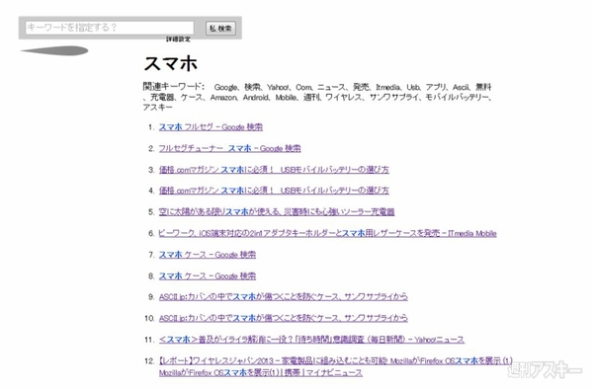This screenshot has height=389, width=593.
Task: Click related keyword Google
Action: [225, 87]
